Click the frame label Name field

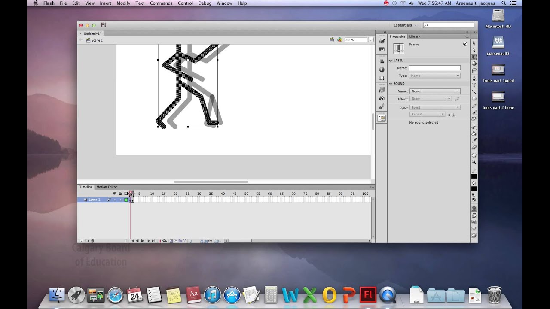(434, 68)
